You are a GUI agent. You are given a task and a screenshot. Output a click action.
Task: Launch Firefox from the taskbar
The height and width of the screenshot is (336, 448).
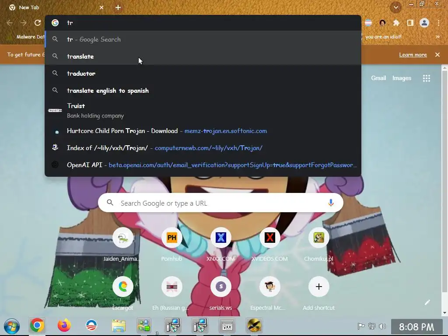[64, 325]
